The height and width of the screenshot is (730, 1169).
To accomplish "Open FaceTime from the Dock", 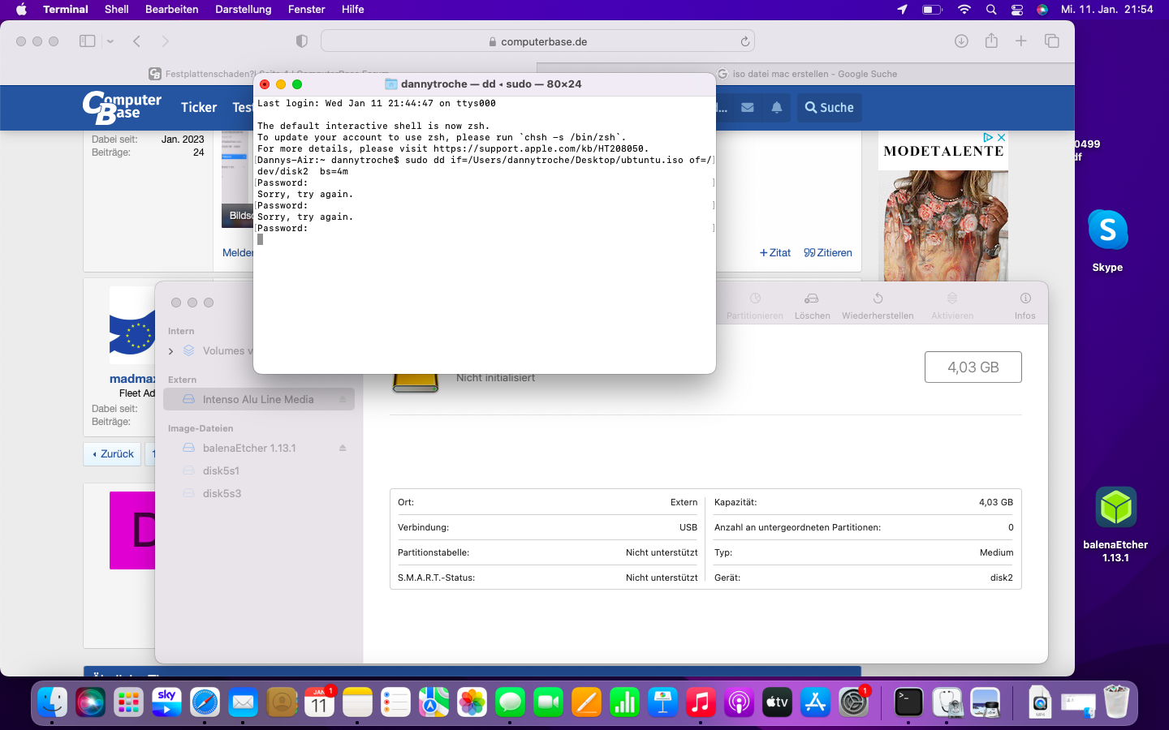I will (548, 702).
